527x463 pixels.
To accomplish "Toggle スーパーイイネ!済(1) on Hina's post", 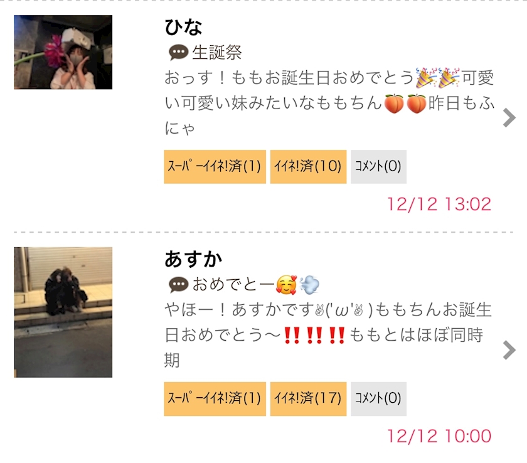I will tap(215, 167).
